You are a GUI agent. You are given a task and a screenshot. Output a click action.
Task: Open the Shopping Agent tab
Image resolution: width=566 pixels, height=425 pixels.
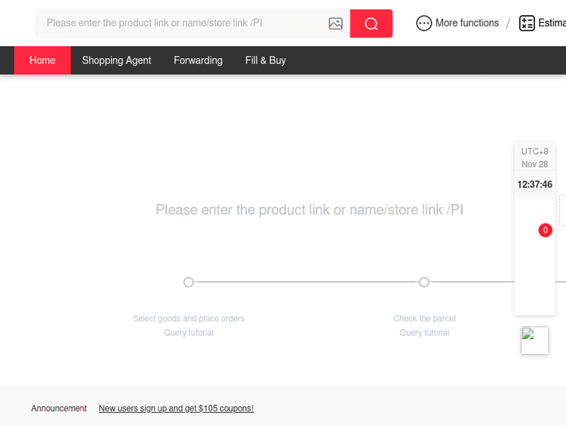pyautogui.click(x=116, y=60)
